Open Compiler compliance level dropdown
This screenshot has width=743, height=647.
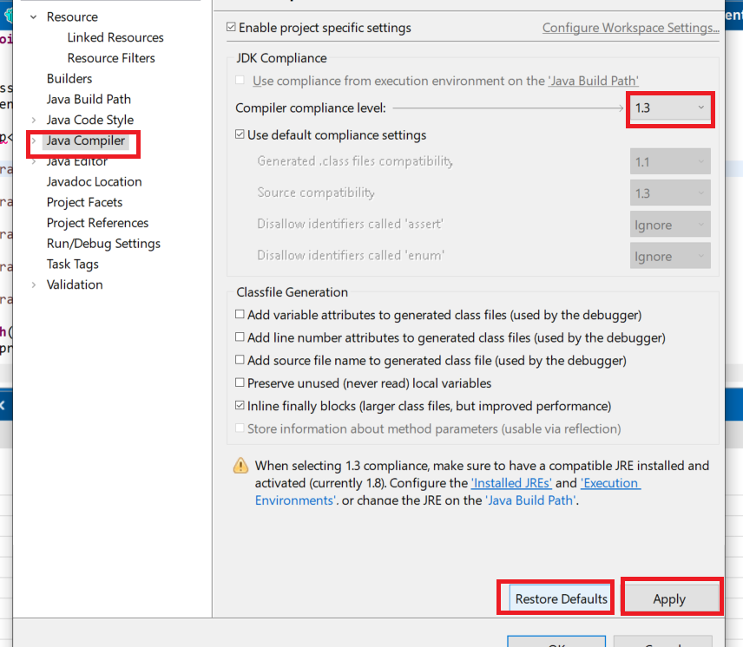pos(669,108)
